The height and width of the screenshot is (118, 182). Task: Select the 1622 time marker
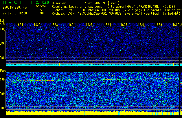37,25
